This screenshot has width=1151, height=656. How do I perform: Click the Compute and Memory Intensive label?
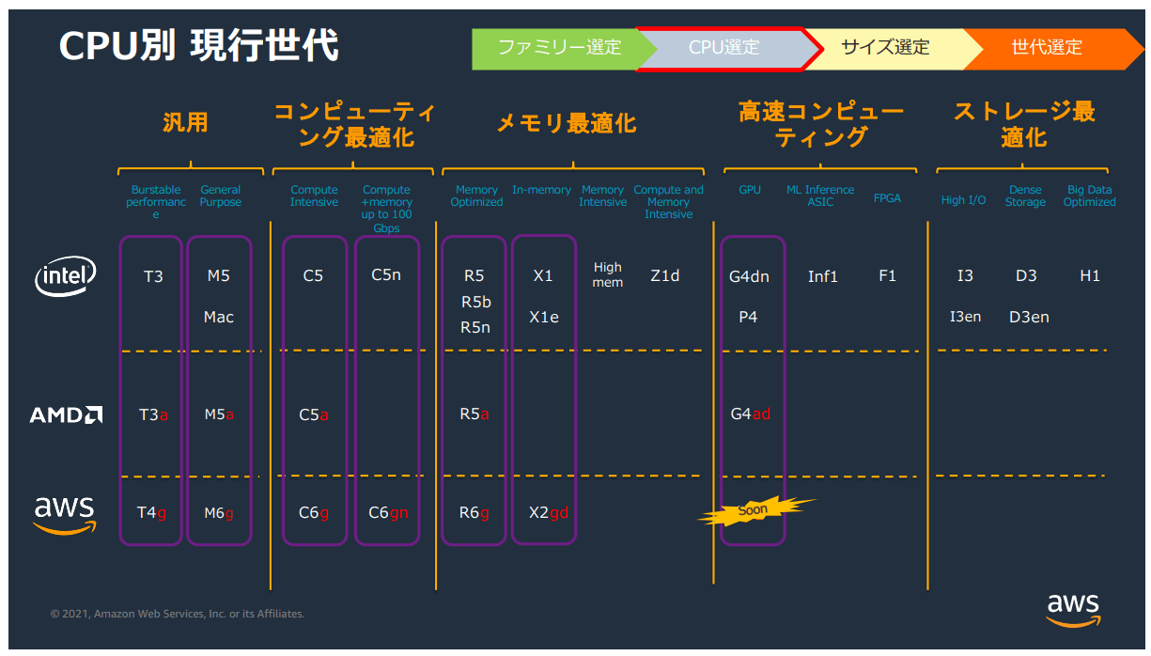point(668,202)
